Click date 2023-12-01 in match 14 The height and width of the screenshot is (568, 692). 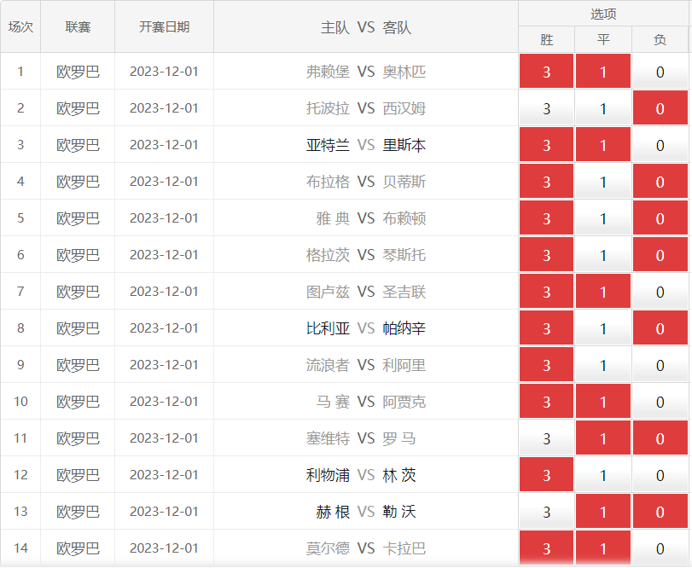pos(164,548)
